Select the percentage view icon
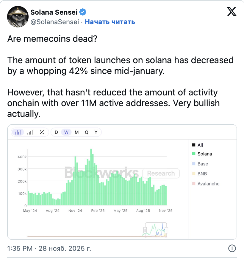The image size is (244, 260). [42, 132]
